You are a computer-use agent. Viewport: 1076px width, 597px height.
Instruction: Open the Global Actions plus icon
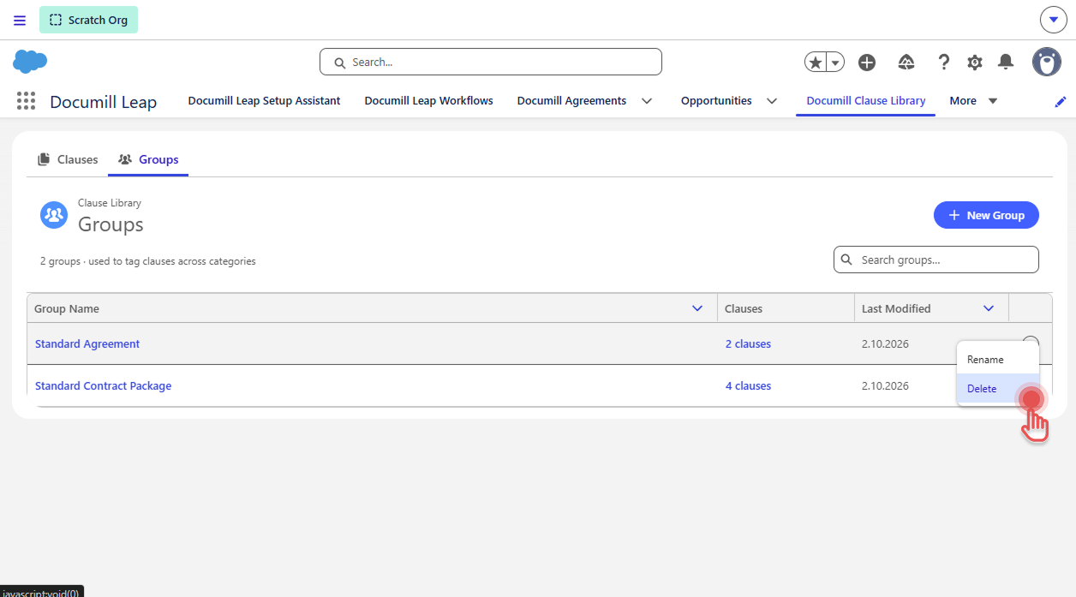point(867,62)
